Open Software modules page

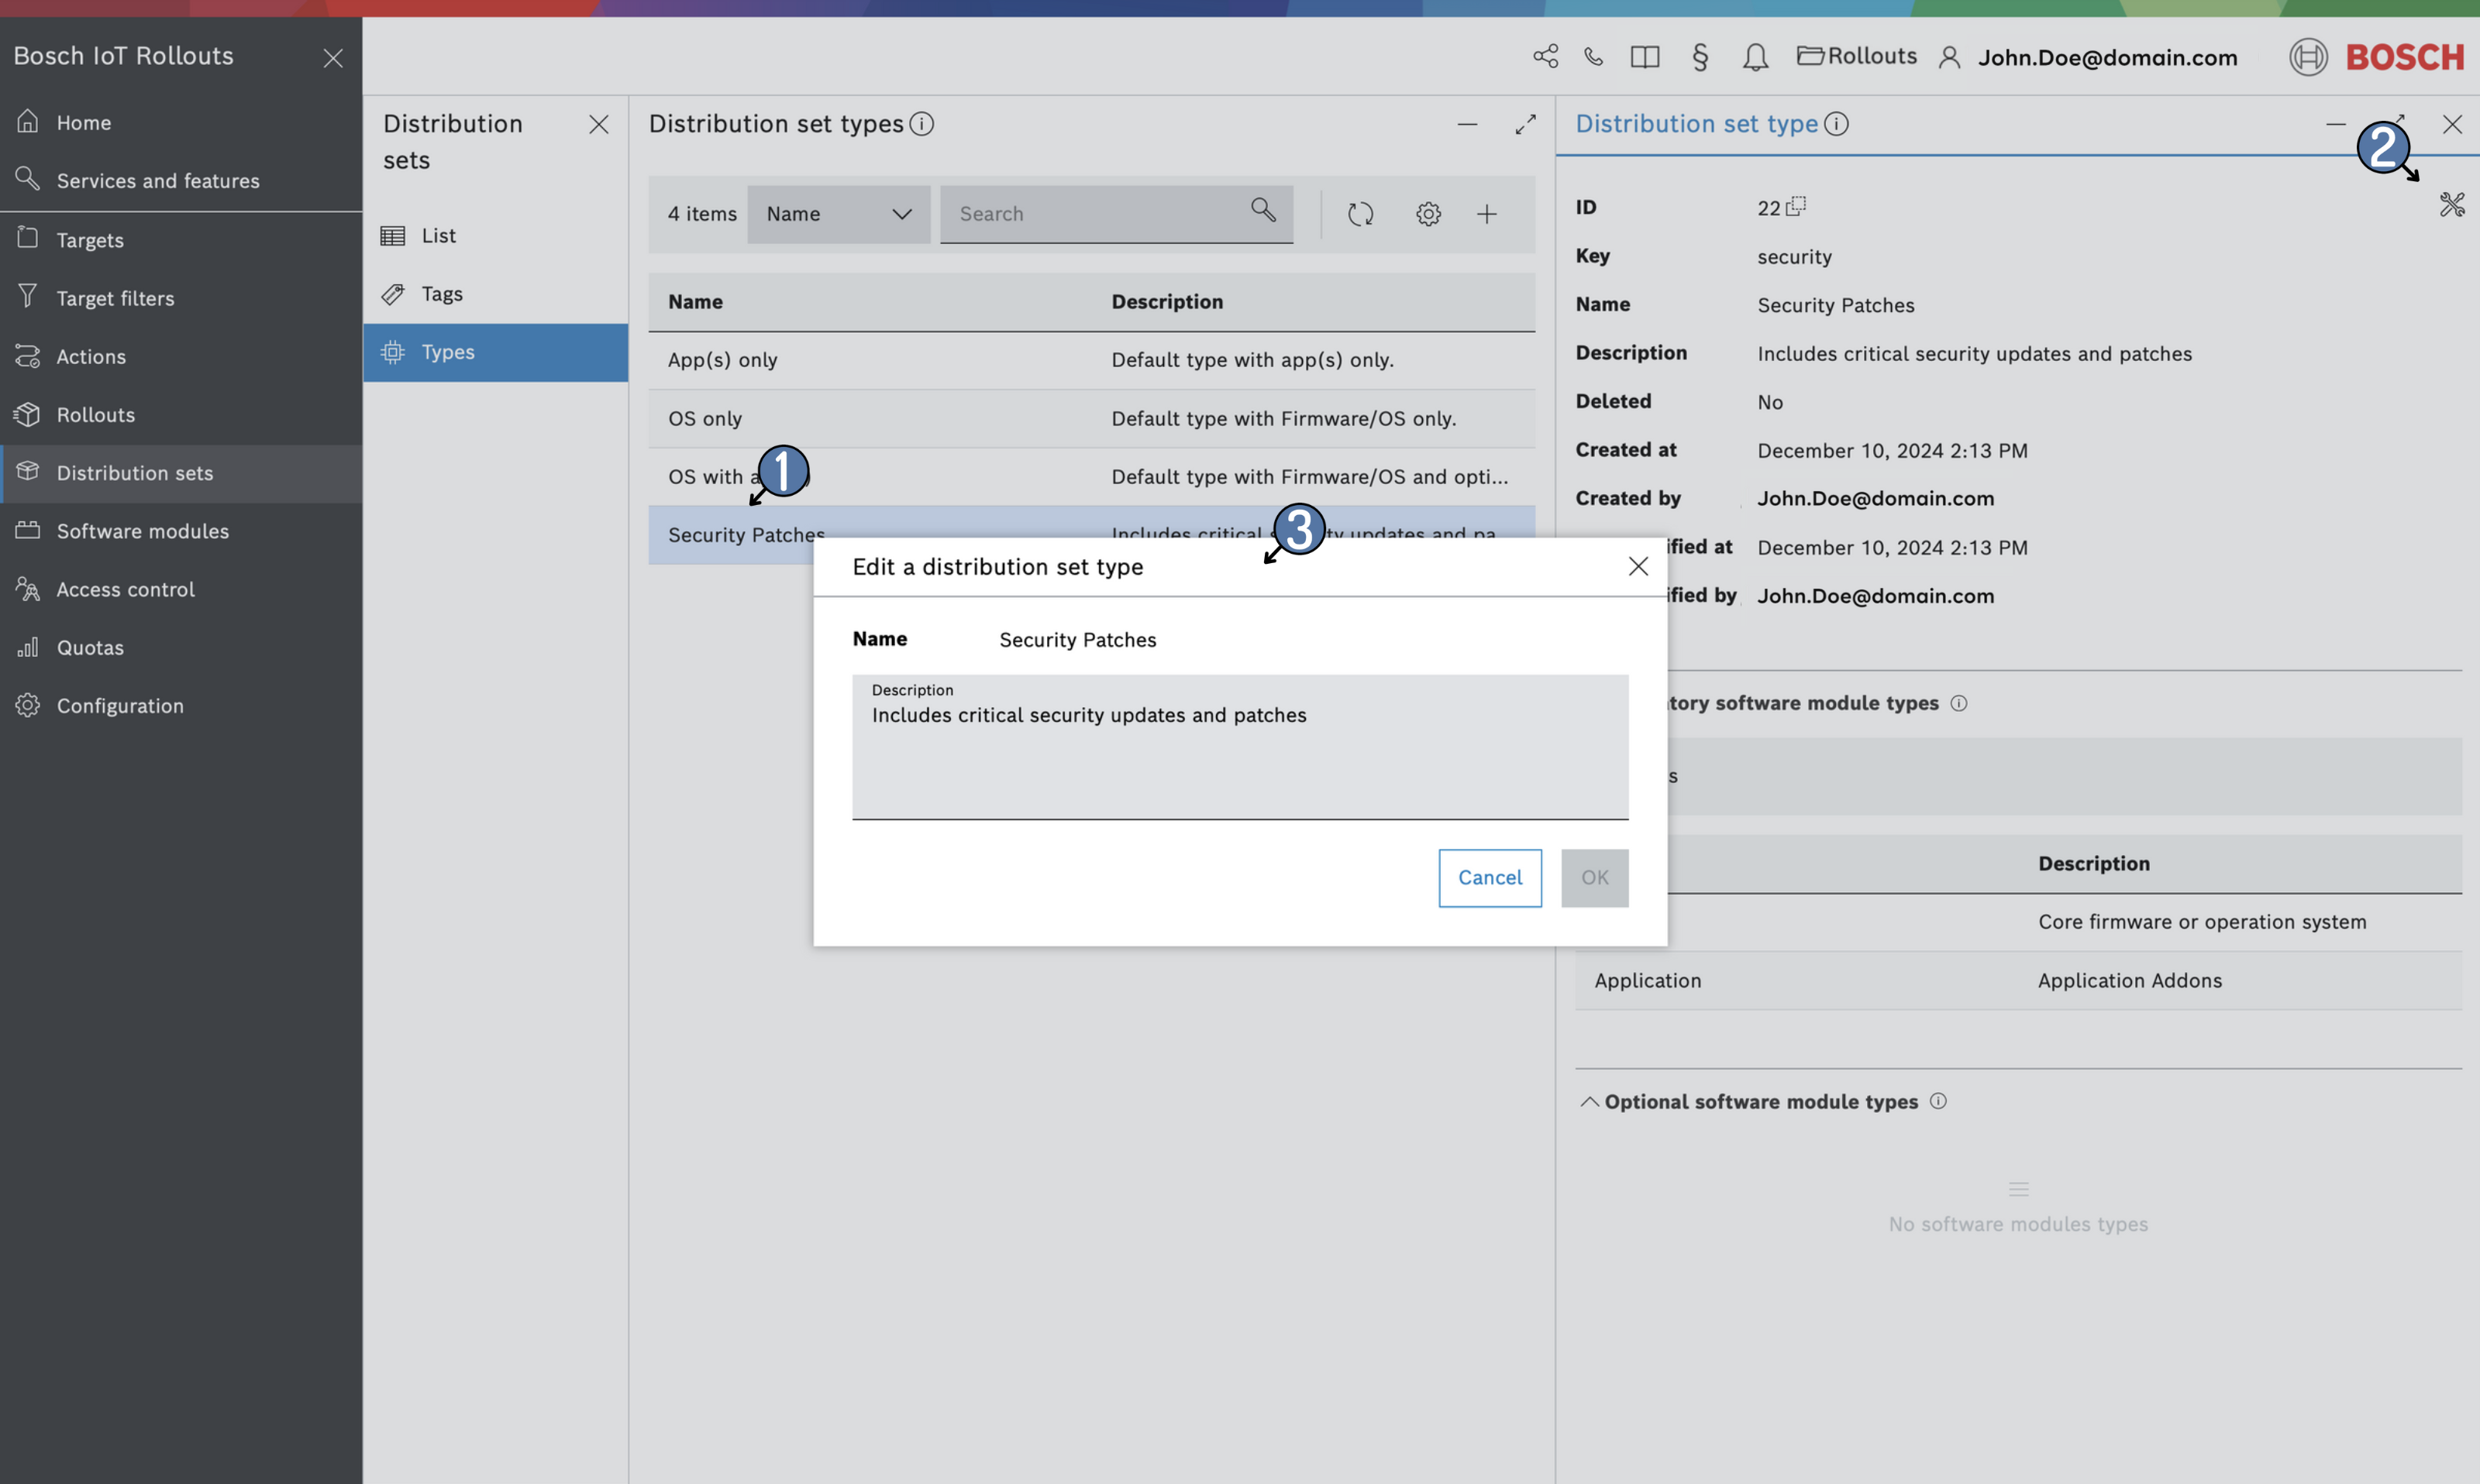(x=181, y=531)
